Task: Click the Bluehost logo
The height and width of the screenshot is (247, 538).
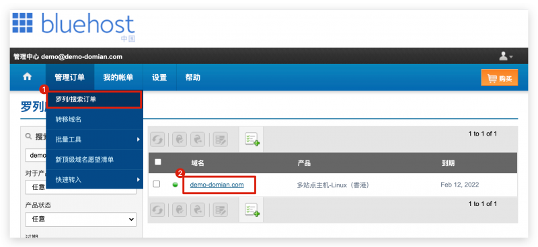Action: (74, 27)
